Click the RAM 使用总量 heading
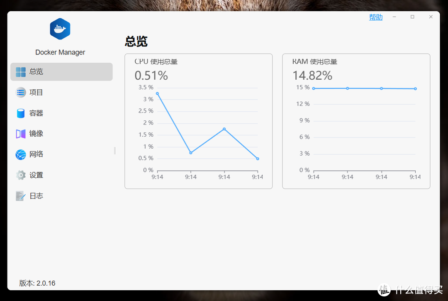Image resolution: width=448 pixels, height=301 pixels. 314,61
